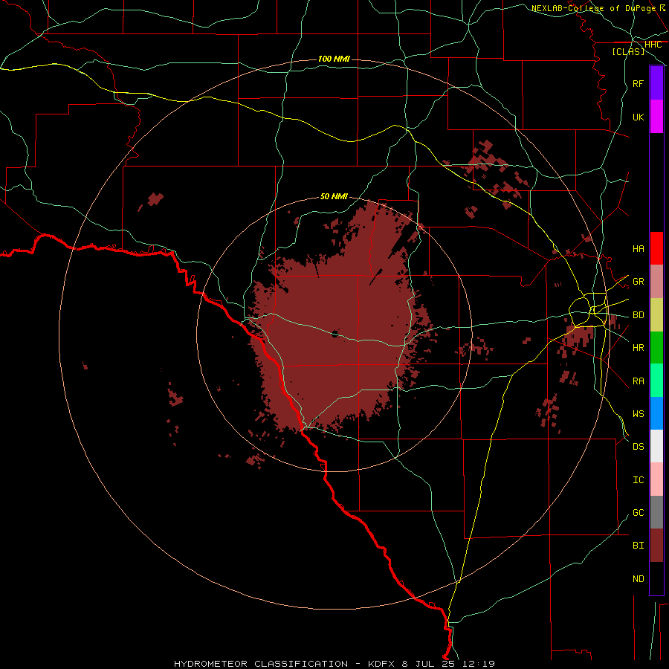
Task: Click the UK legend label
Action: 639,117
